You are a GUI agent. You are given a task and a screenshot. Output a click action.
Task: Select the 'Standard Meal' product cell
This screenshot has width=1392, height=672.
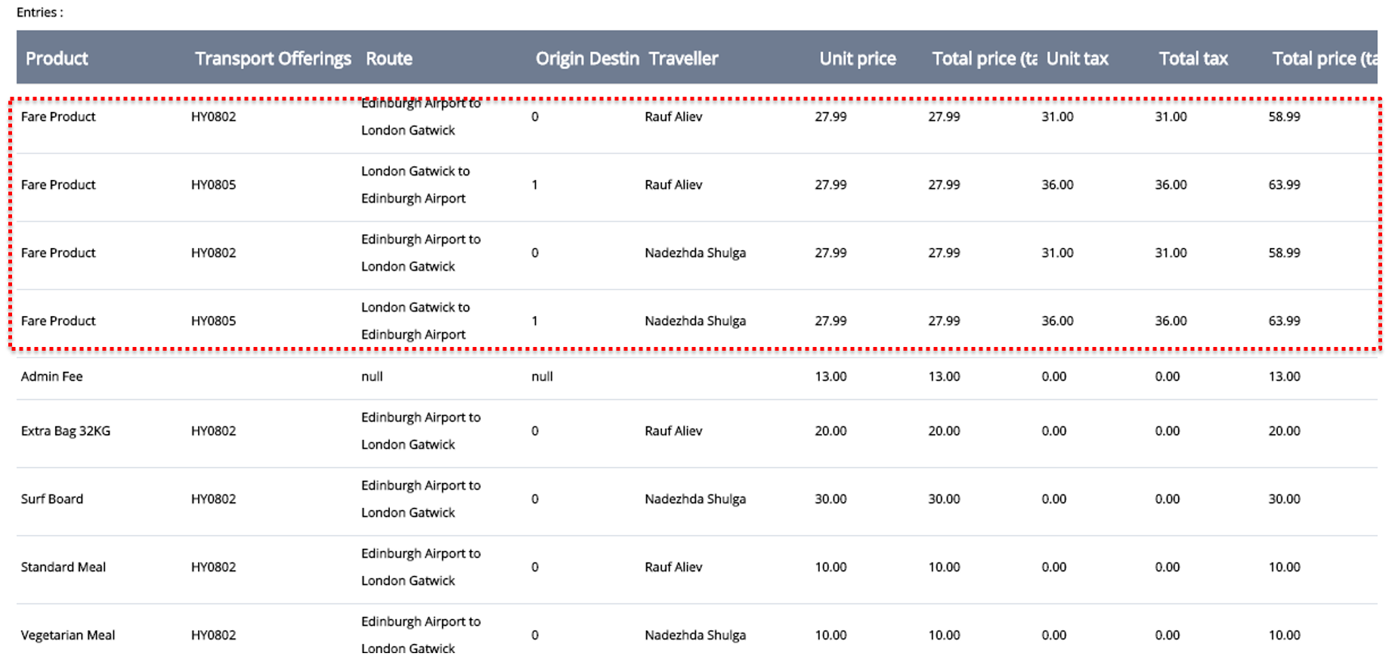tap(63, 567)
